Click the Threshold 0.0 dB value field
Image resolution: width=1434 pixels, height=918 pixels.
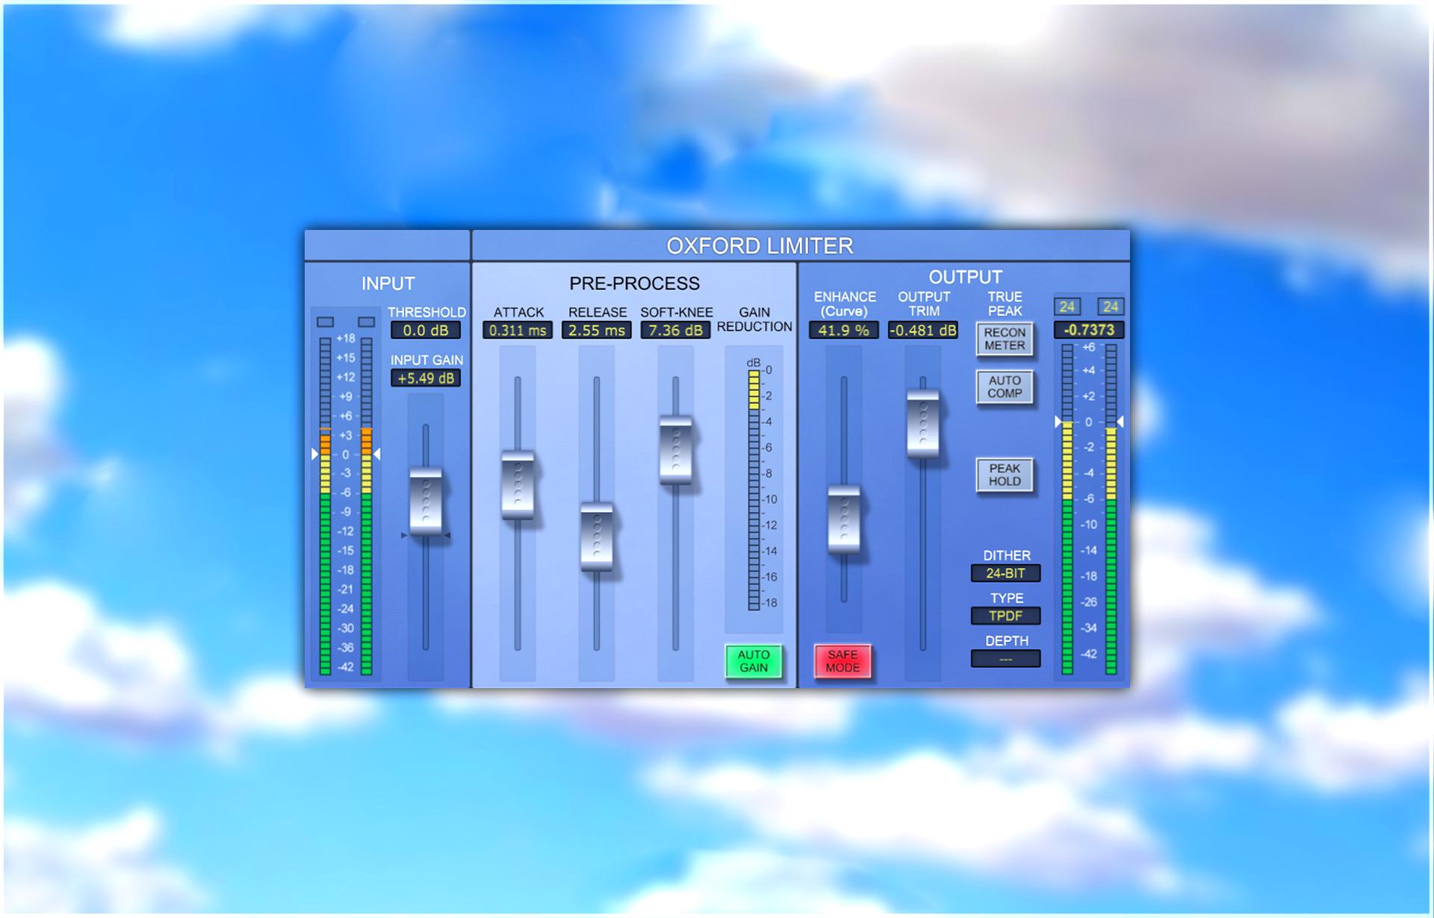pos(426,330)
